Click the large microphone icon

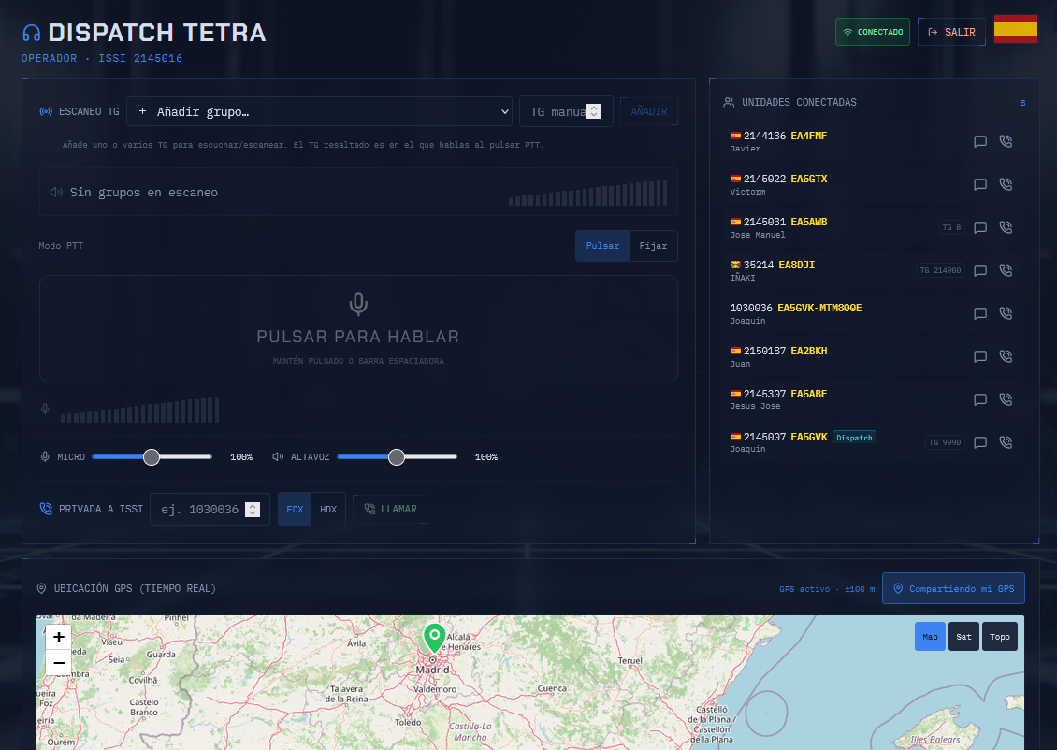(x=358, y=304)
